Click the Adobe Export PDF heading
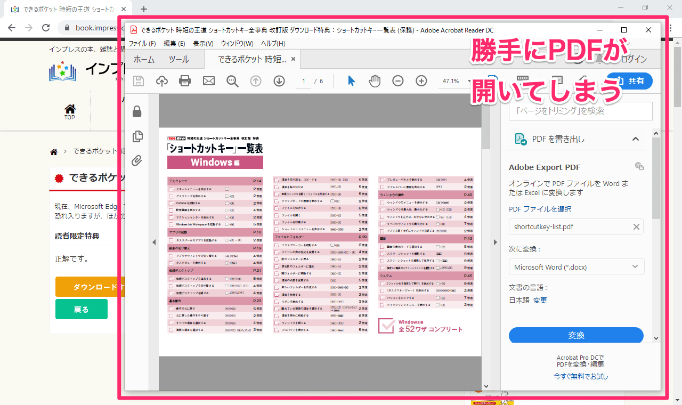This screenshot has height=405, width=682. [x=545, y=167]
